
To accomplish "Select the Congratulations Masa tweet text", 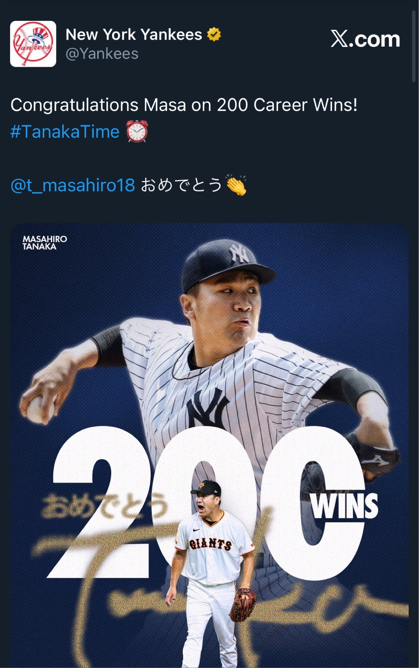I will pos(184,105).
